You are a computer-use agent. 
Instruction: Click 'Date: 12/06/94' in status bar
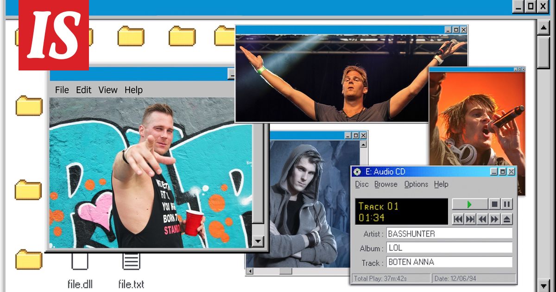474,279
